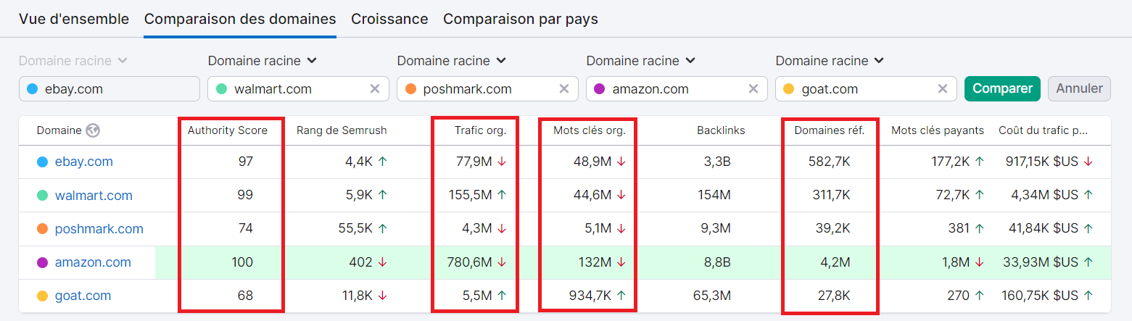Switch to Vue d'ensemble tab

(x=74, y=19)
